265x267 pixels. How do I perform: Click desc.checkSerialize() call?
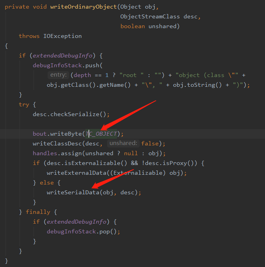[71, 114]
